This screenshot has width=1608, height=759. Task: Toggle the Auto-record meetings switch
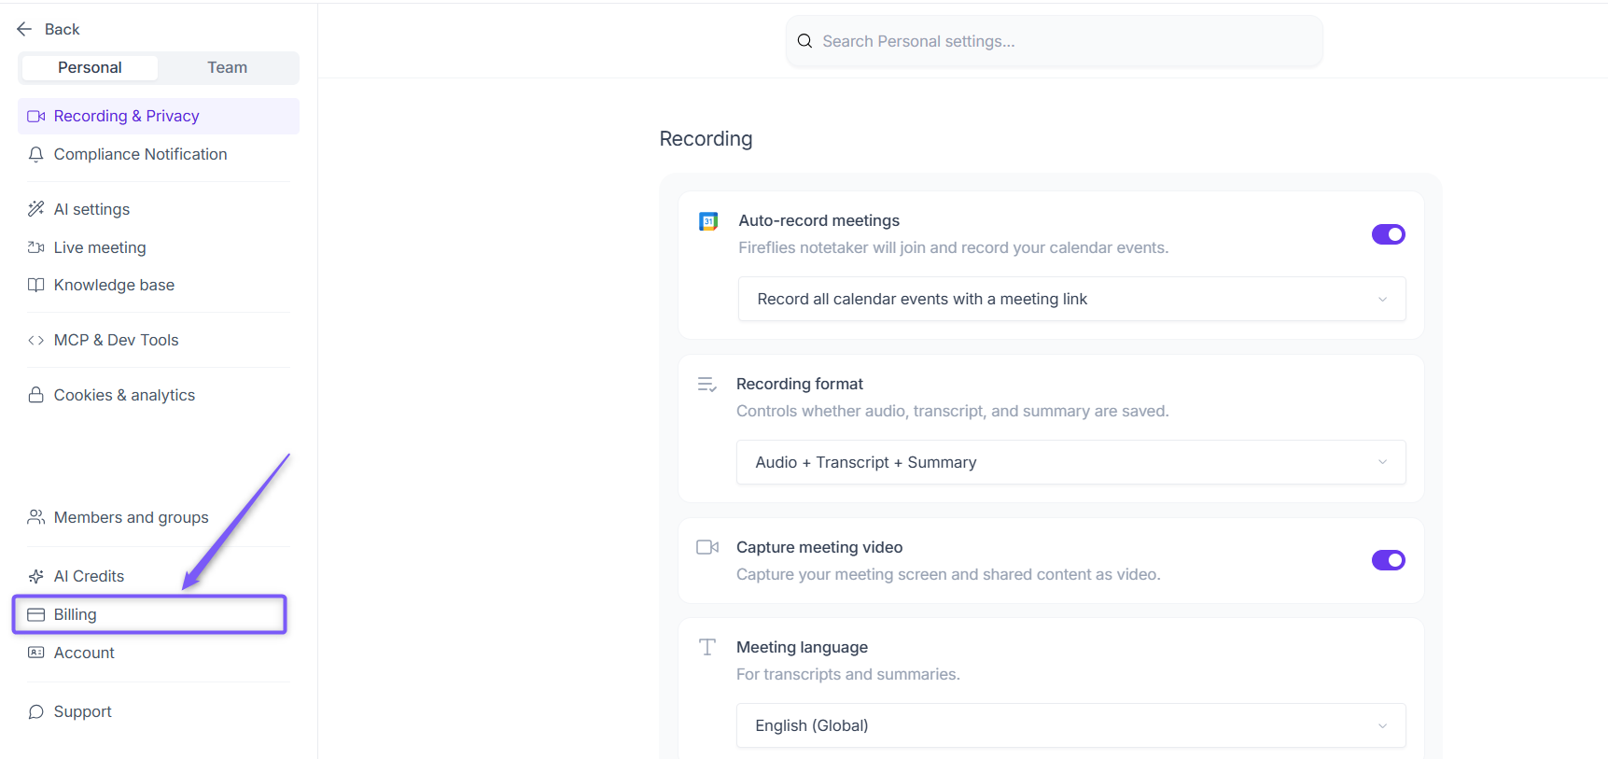[1389, 234]
